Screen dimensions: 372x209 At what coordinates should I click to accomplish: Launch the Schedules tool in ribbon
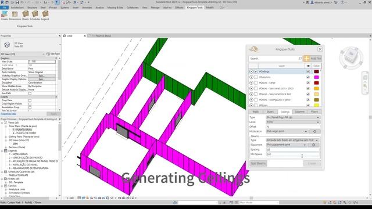pos(35,16)
